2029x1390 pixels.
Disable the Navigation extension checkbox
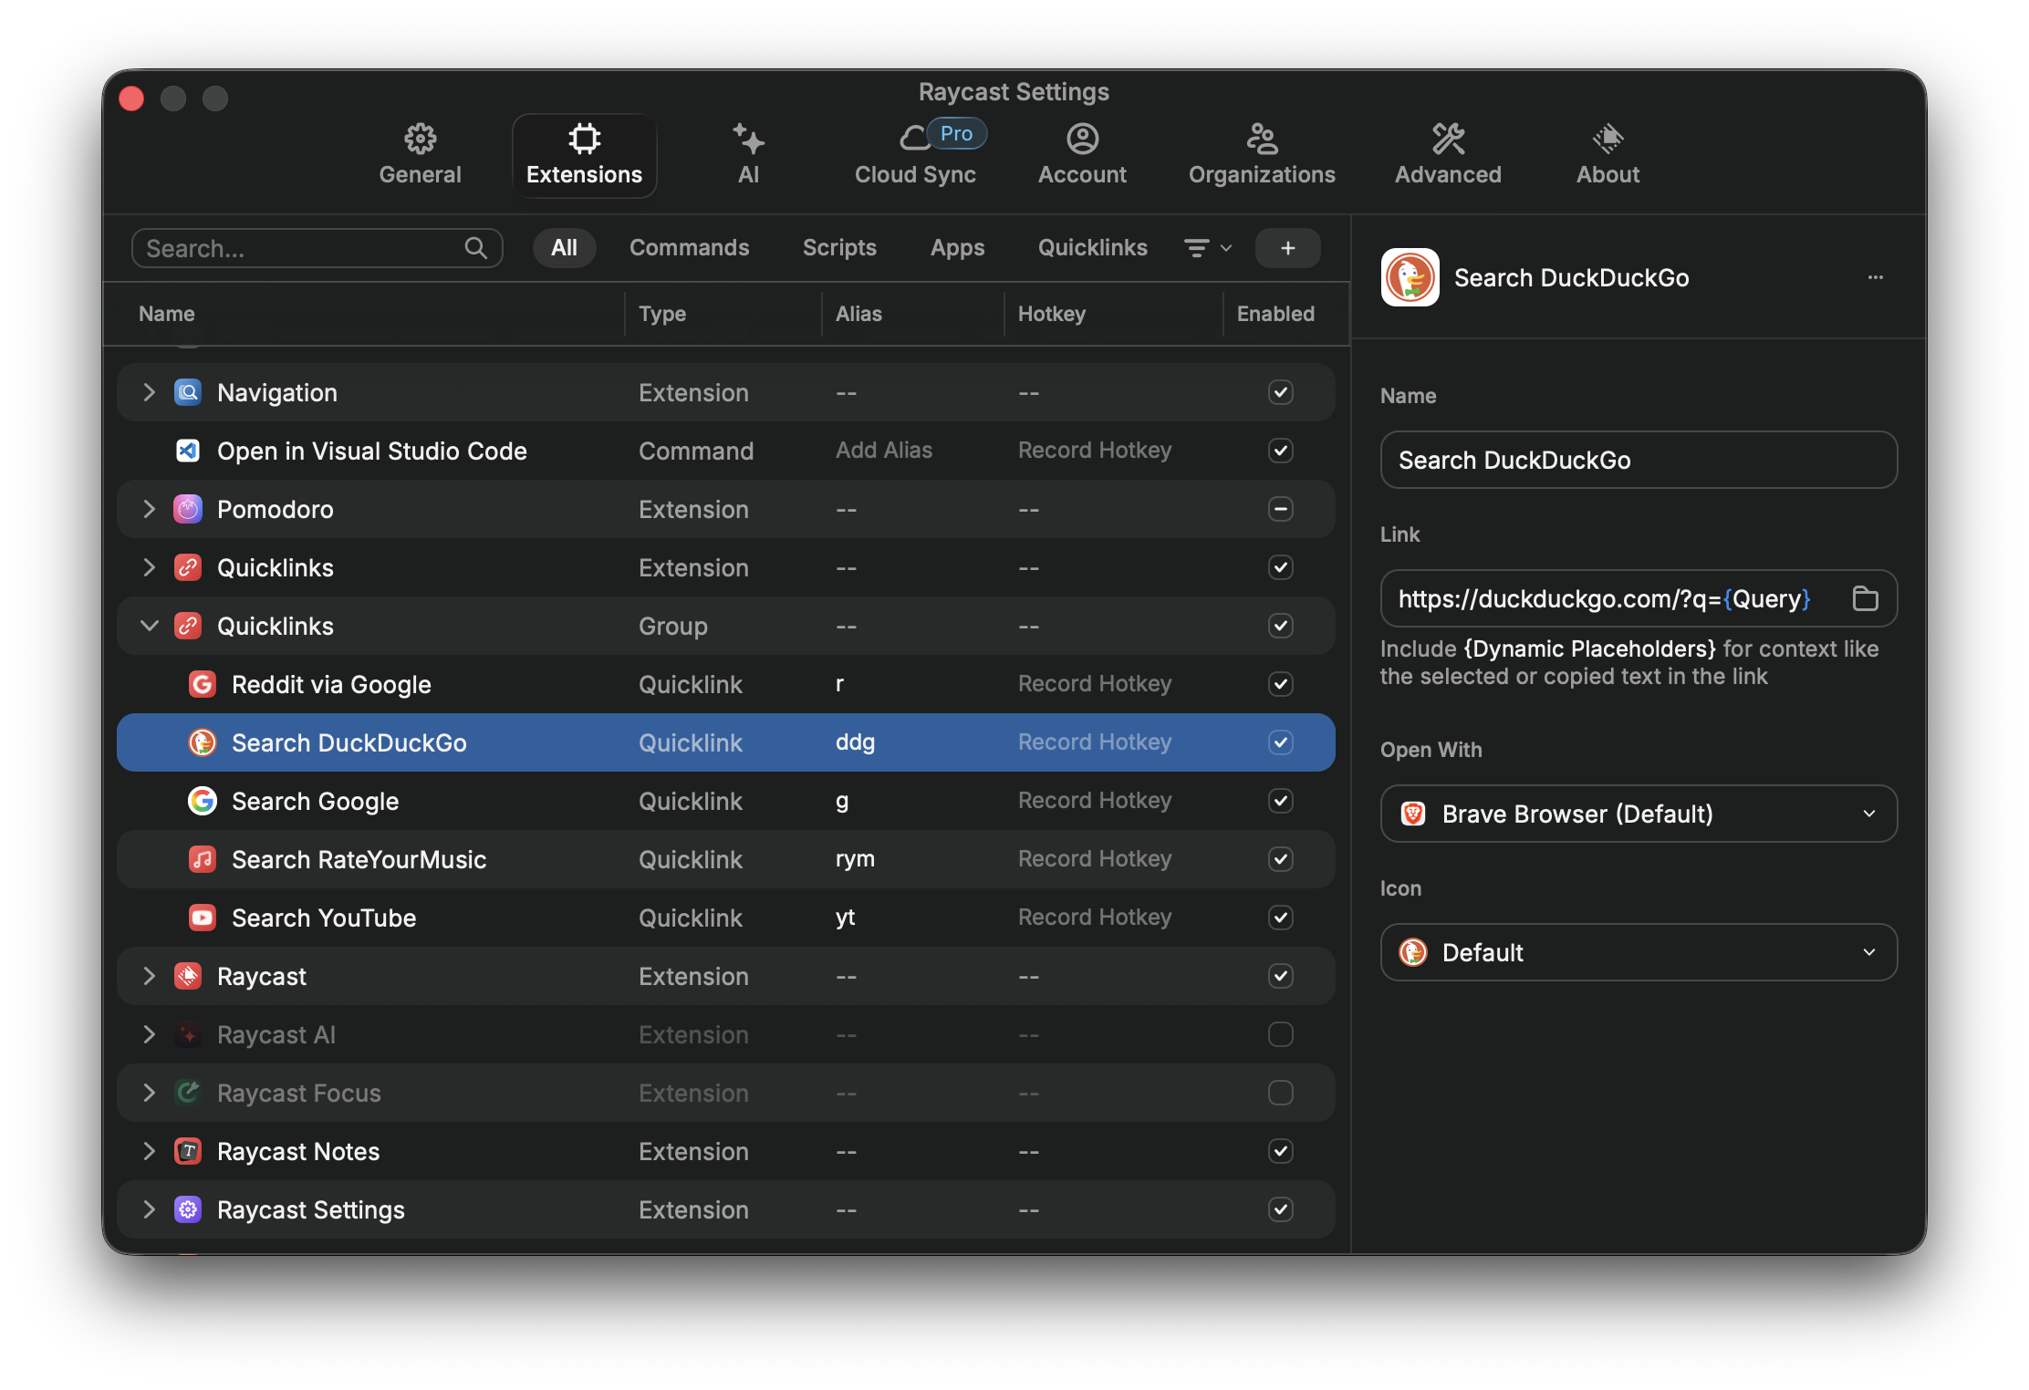click(1280, 392)
